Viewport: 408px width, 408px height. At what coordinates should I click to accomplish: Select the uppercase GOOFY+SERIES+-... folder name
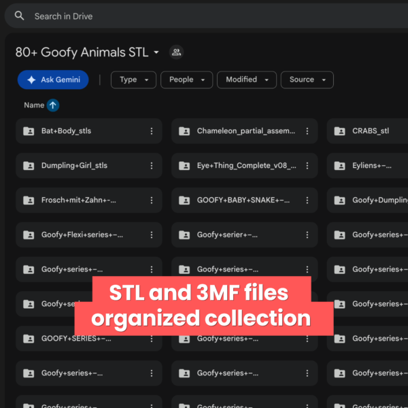76,338
